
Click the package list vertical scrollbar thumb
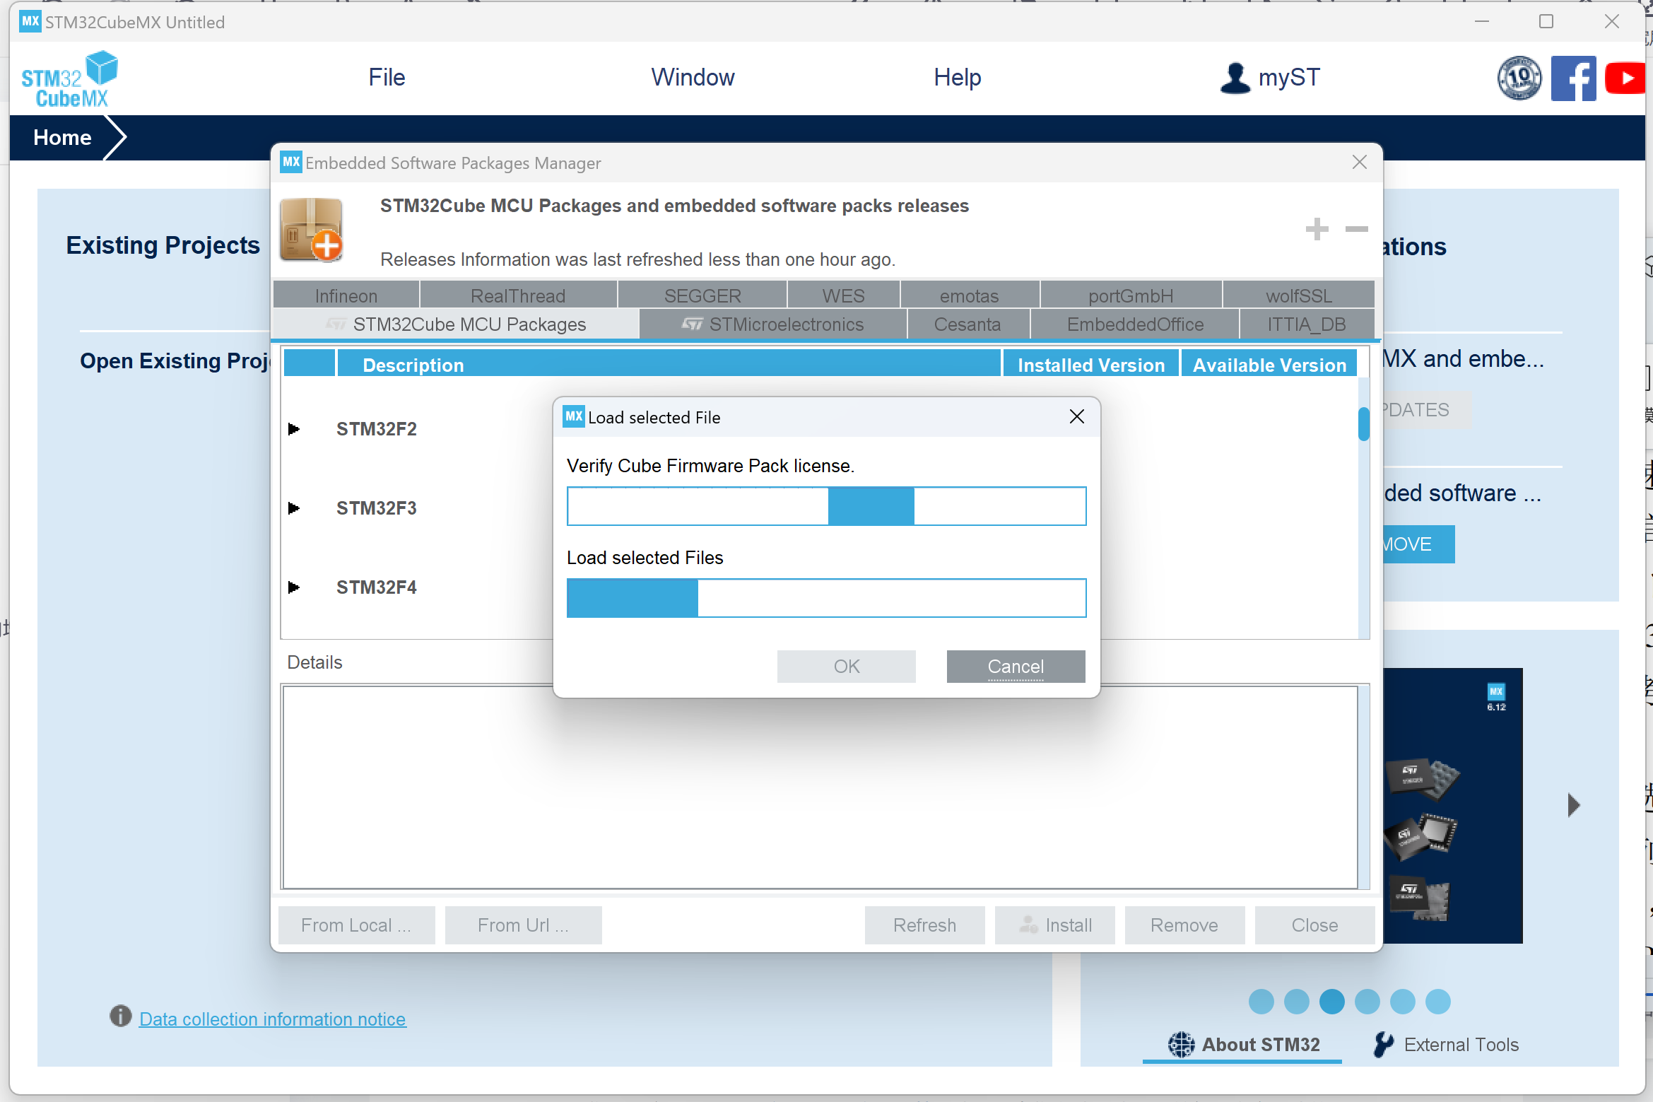1363,424
